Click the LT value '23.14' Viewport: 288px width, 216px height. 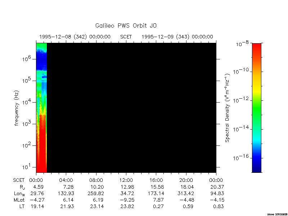click(97, 206)
